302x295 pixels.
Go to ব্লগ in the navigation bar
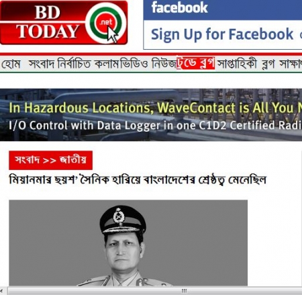click(268, 64)
